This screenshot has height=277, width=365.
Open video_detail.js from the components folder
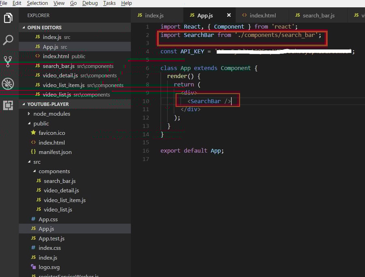point(61,190)
